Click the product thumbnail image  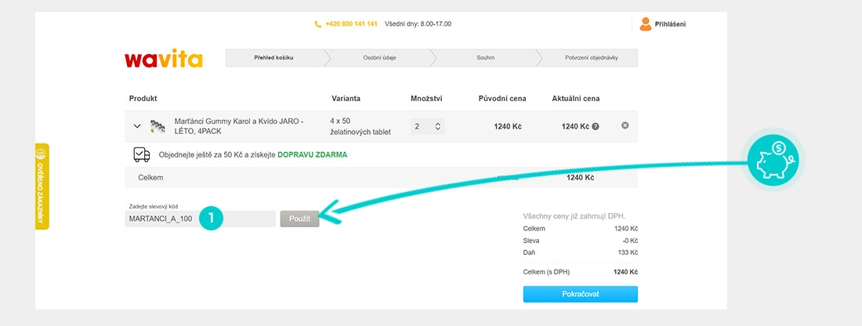(x=158, y=126)
